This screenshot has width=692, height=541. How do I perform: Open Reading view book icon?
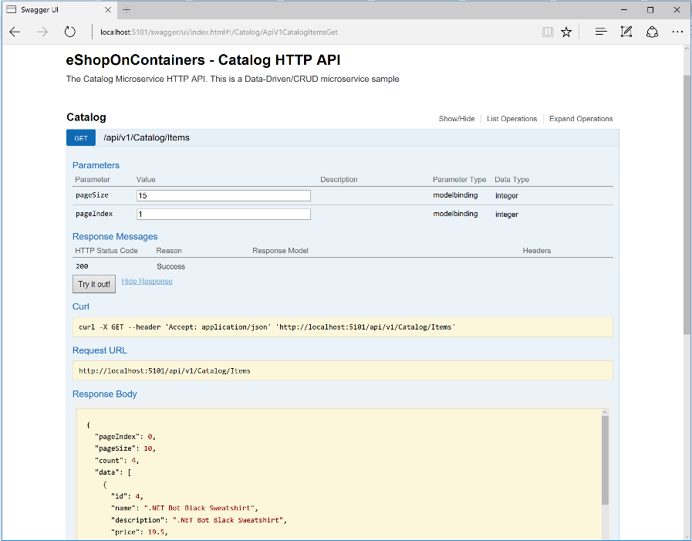[548, 32]
